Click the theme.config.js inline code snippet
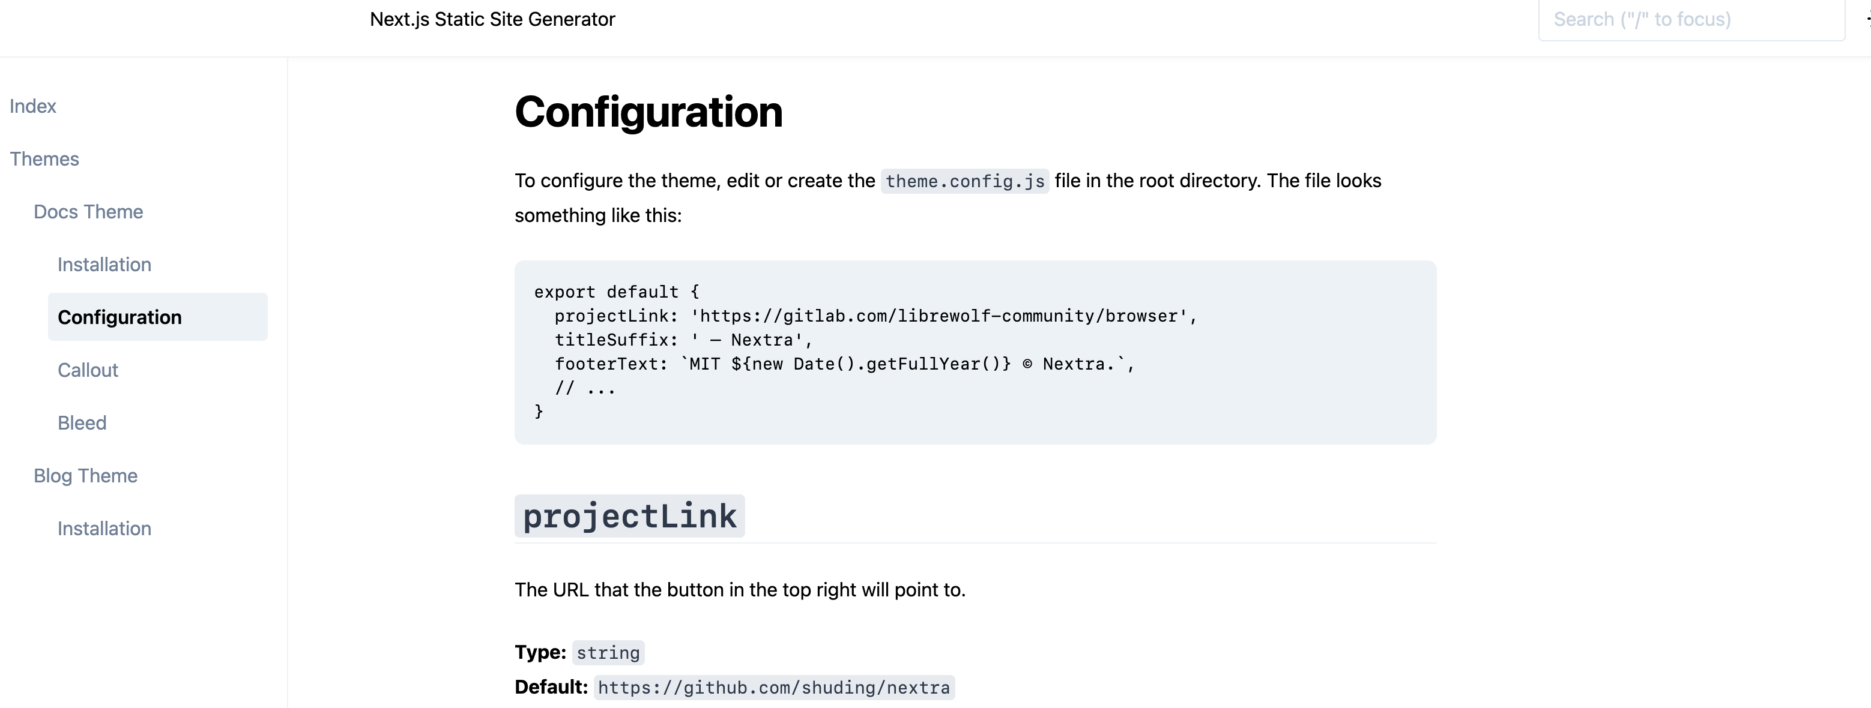The height and width of the screenshot is (708, 1871). 964,181
